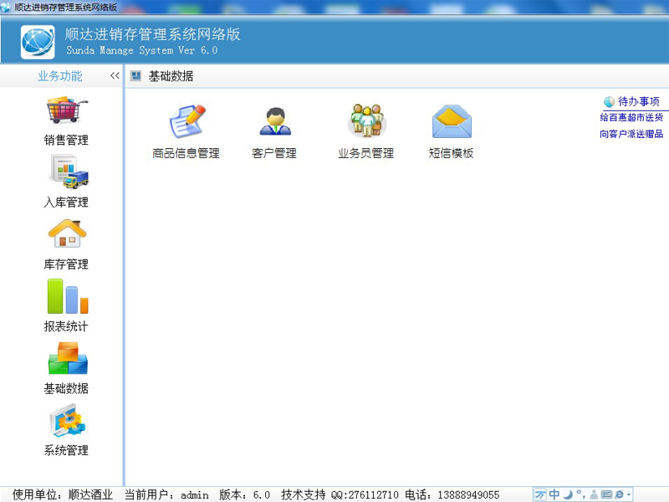669x502 pixels.
Task: Toggle Chinese/English input mode 中 button
Action: pos(554,494)
